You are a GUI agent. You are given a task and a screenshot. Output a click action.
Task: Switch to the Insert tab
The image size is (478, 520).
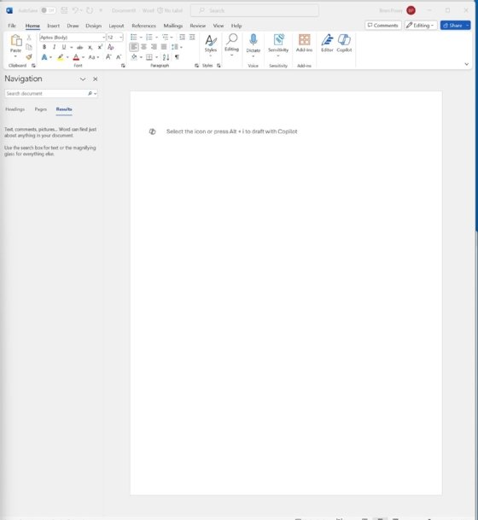pyautogui.click(x=54, y=26)
